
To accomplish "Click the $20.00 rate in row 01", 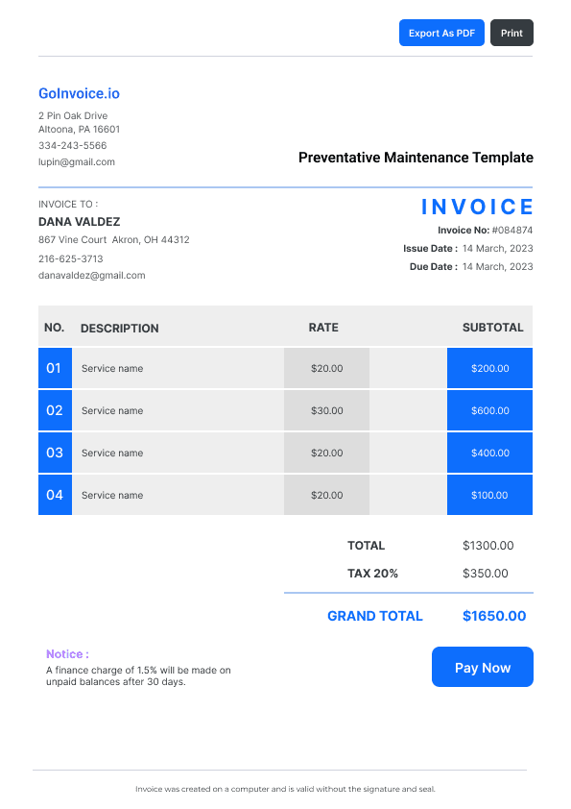I will [x=326, y=368].
